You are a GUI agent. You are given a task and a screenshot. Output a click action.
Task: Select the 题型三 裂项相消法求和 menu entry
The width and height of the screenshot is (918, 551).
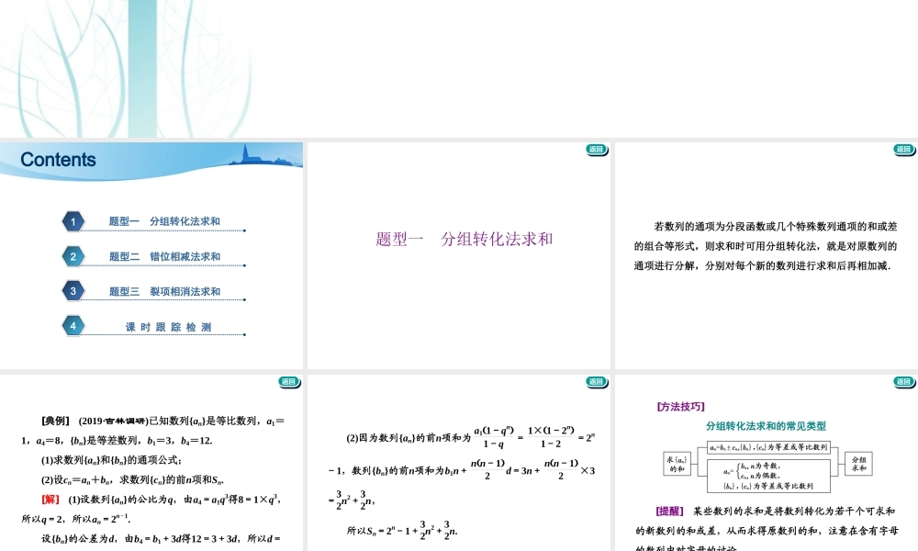[x=165, y=290]
